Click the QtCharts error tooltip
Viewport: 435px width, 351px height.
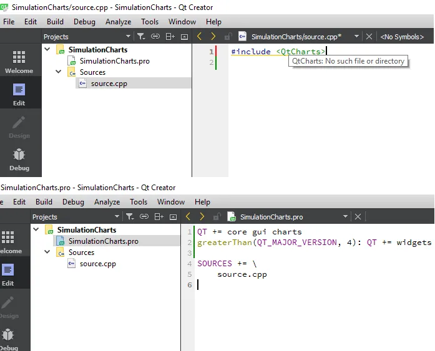coord(348,61)
